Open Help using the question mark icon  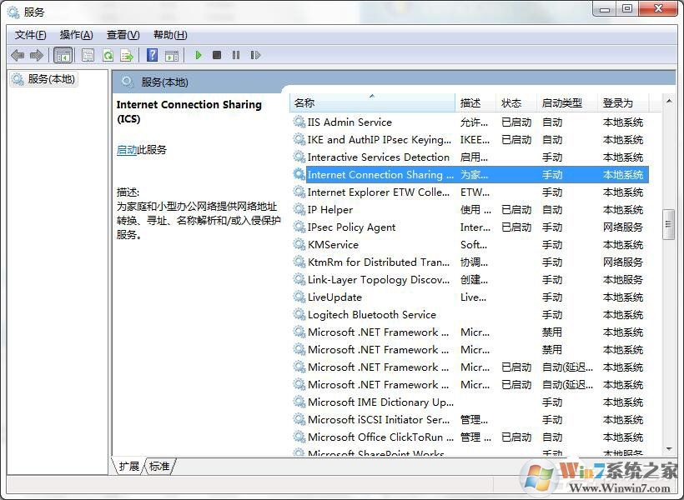click(152, 55)
